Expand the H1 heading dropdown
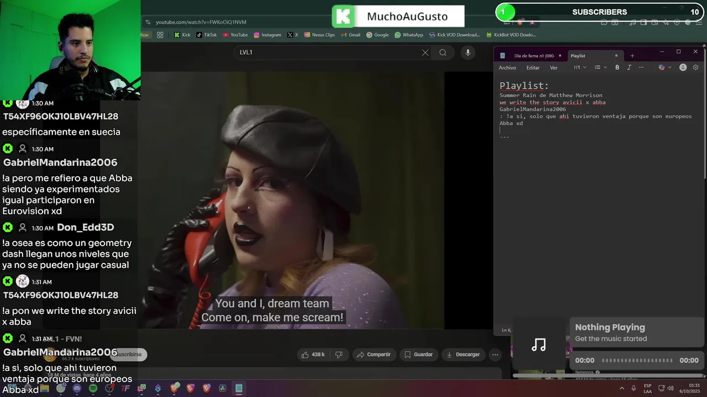The width and height of the screenshot is (707, 397). tap(580, 68)
